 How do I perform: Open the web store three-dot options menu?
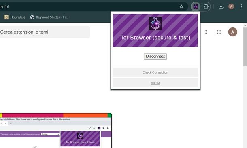pyautogui.click(x=206, y=32)
